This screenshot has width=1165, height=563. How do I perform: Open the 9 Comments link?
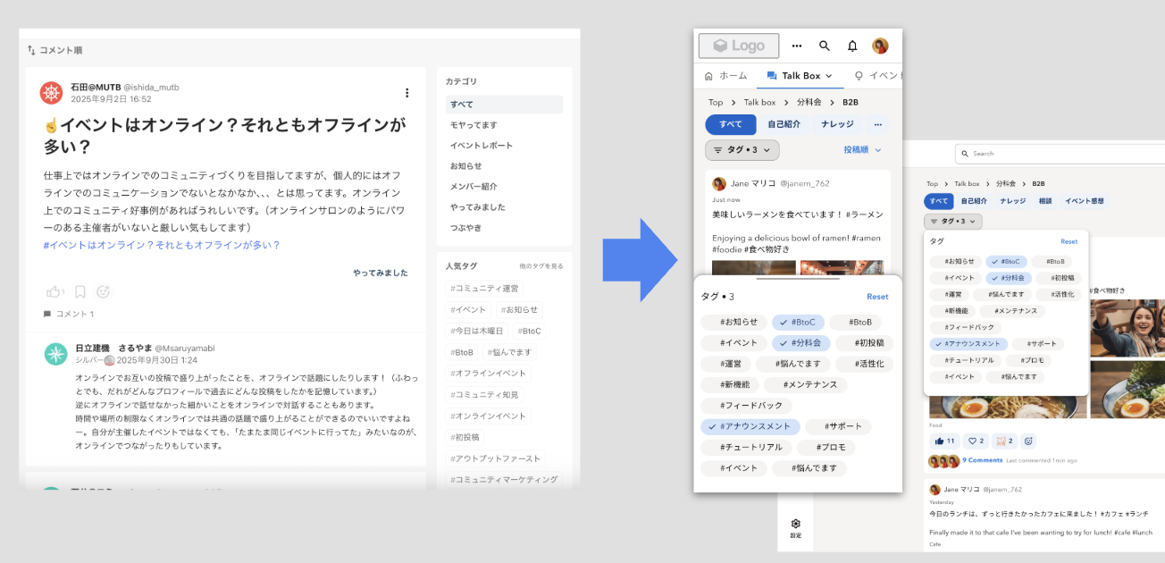(983, 460)
